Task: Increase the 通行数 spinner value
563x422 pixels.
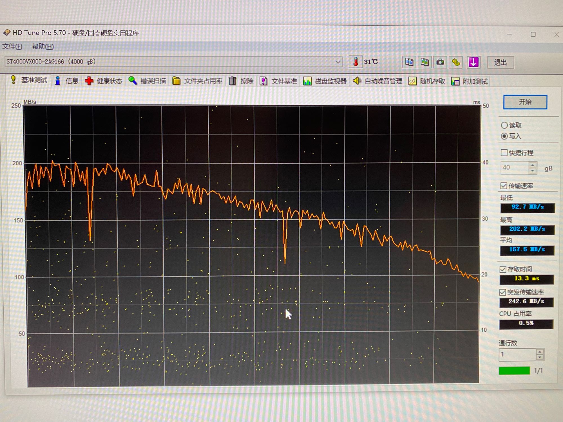Action: [x=540, y=352]
